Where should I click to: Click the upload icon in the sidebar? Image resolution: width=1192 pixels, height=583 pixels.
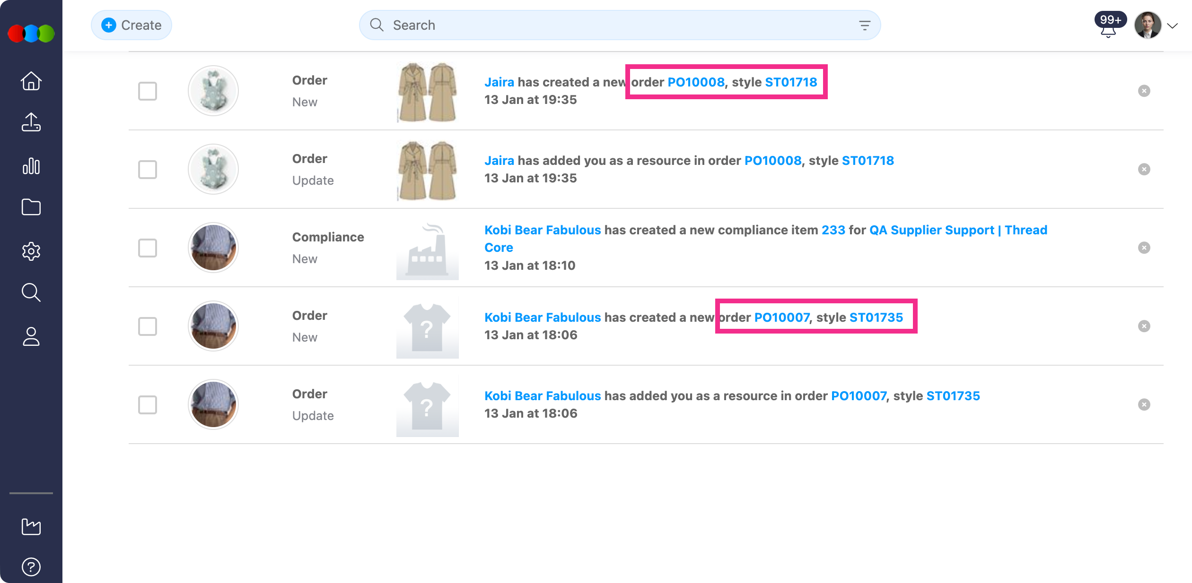(x=31, y=122)
